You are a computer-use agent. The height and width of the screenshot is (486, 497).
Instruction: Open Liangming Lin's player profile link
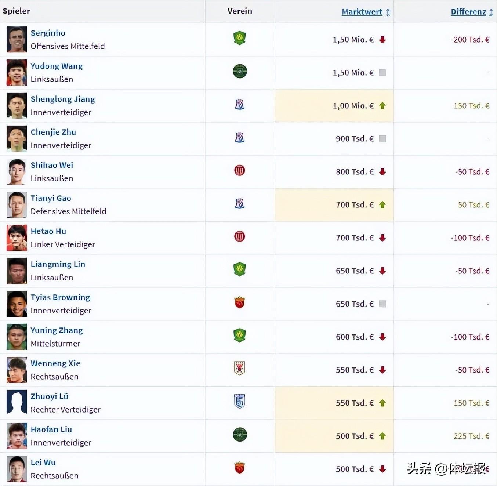58,264
